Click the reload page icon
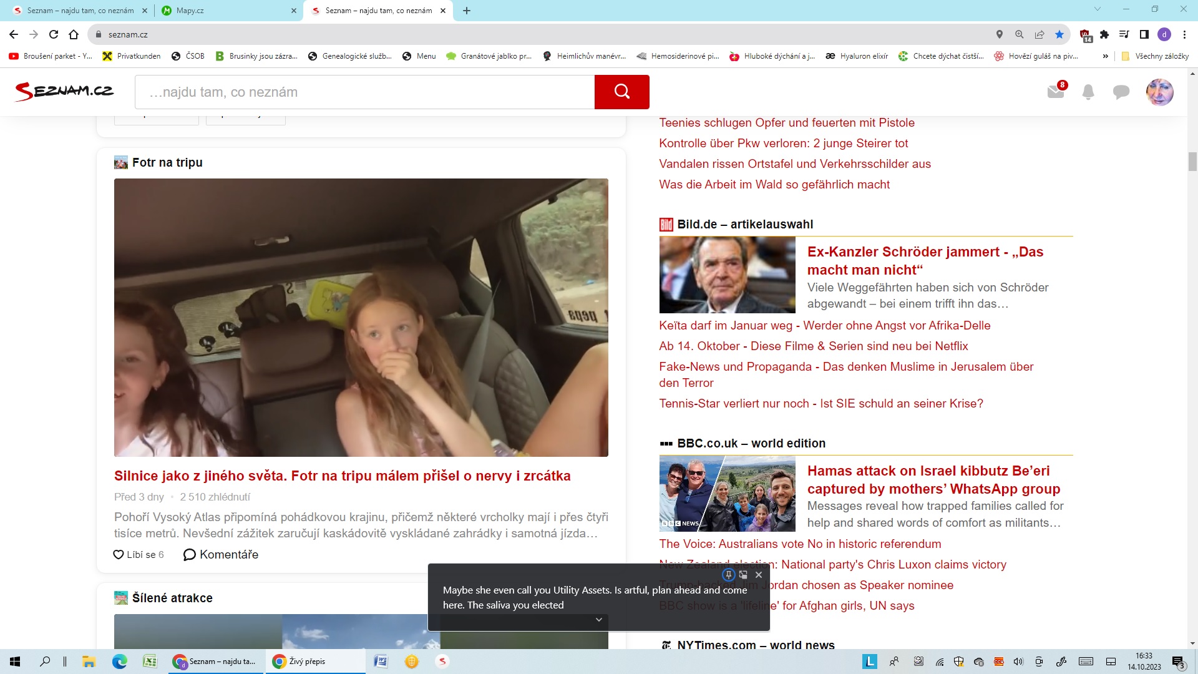This screenshot has width=1198, height=674. click(x=54, y=34)
